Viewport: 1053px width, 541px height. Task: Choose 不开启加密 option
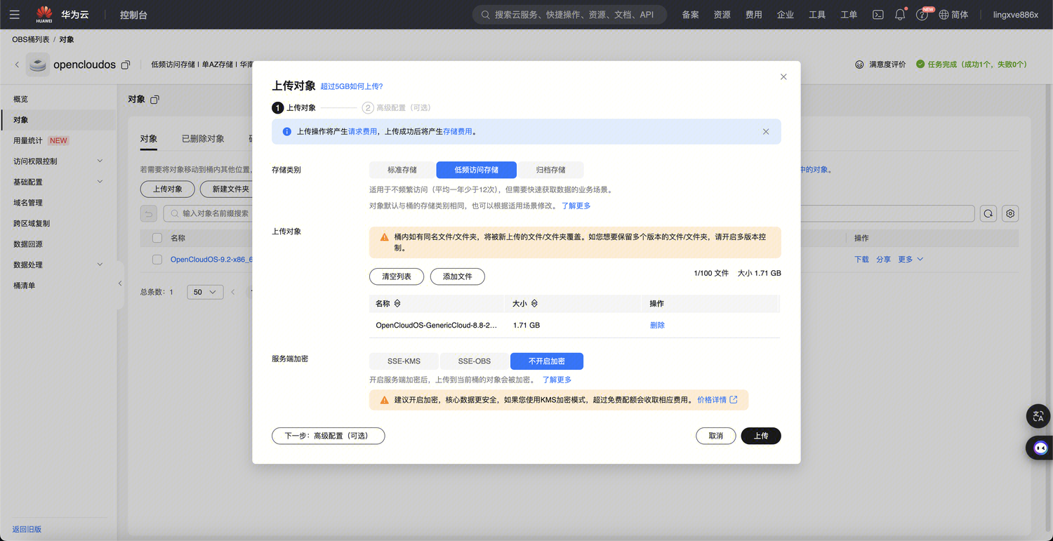[547, 361]
